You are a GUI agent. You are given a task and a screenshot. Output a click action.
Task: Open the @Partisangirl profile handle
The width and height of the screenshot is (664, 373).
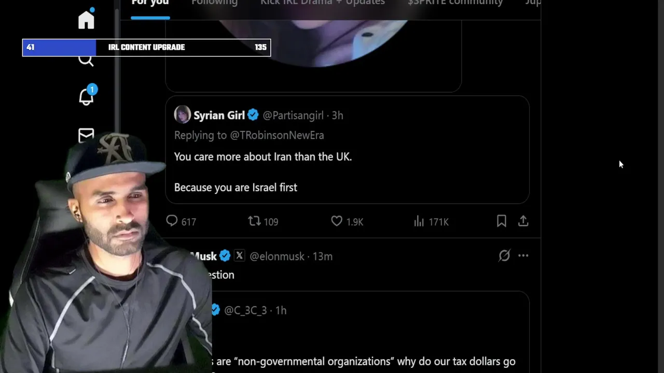(x=293, y=116)
